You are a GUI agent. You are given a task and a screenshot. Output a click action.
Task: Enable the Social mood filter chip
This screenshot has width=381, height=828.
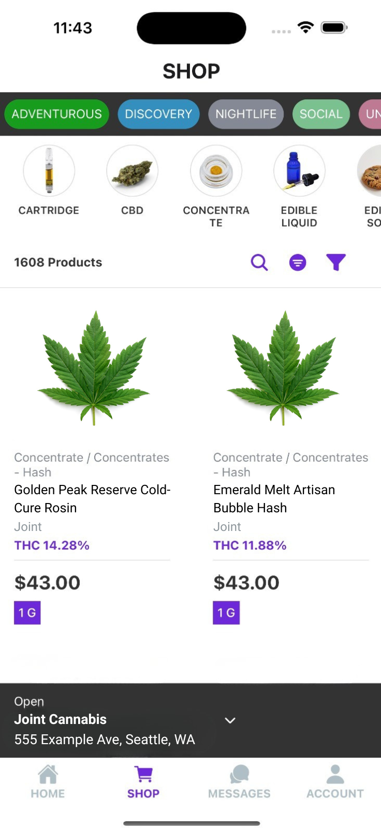coord(321,114)
